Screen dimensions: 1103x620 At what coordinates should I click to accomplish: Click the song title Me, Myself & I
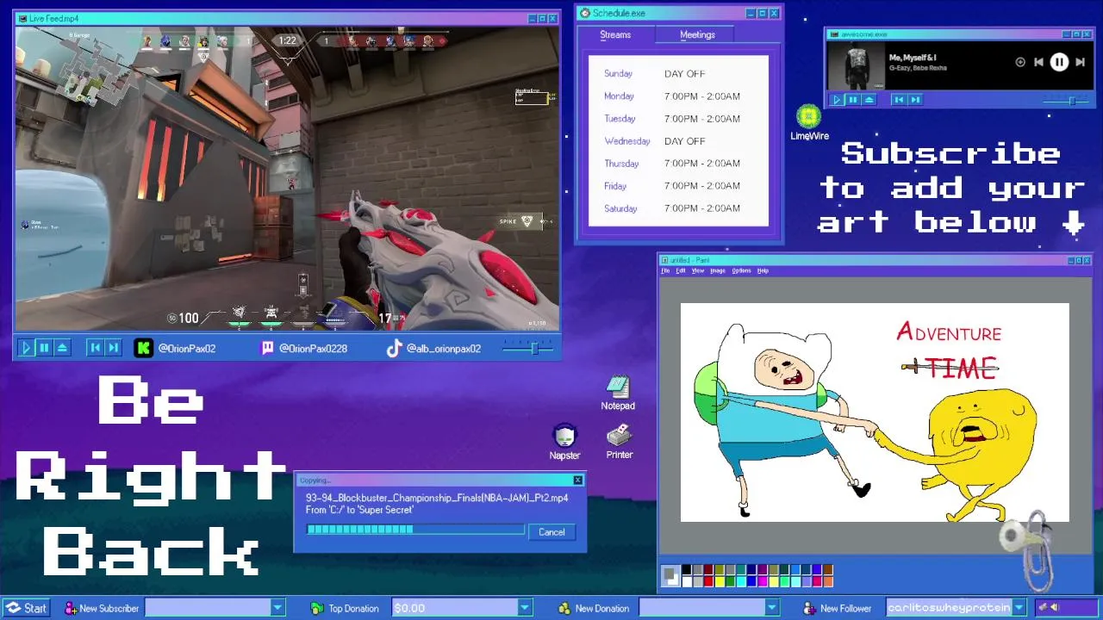pyautogui.click(x=913, y=58)
